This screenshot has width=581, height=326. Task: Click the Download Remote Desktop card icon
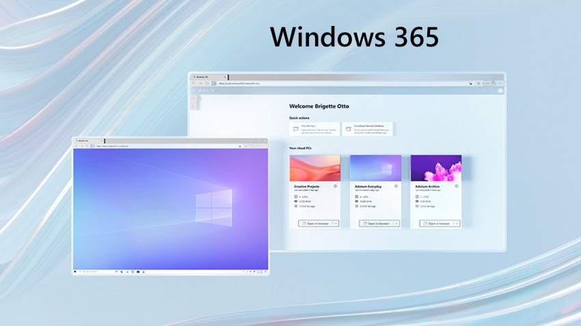coord(349,129)
